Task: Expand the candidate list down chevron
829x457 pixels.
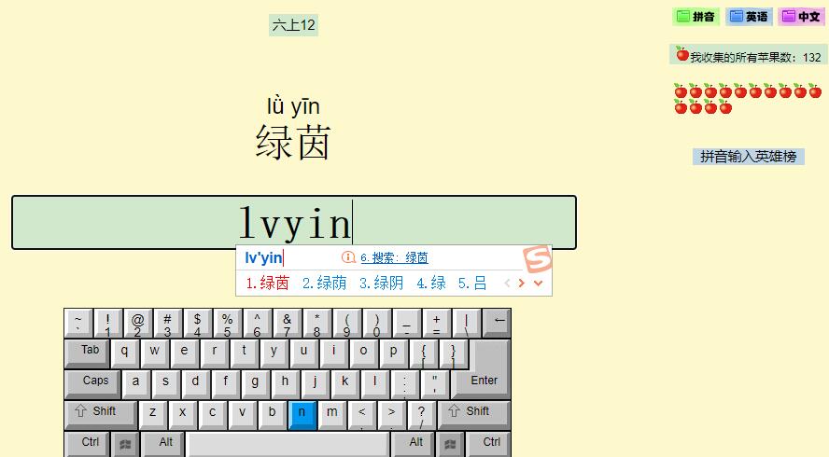Action: 539,284
